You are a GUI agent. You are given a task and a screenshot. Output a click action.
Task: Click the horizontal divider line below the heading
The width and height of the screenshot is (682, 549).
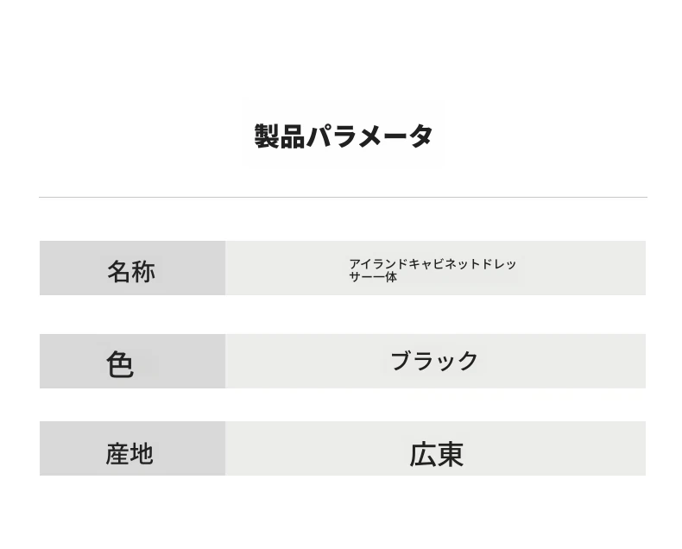[x=344, y=197]
